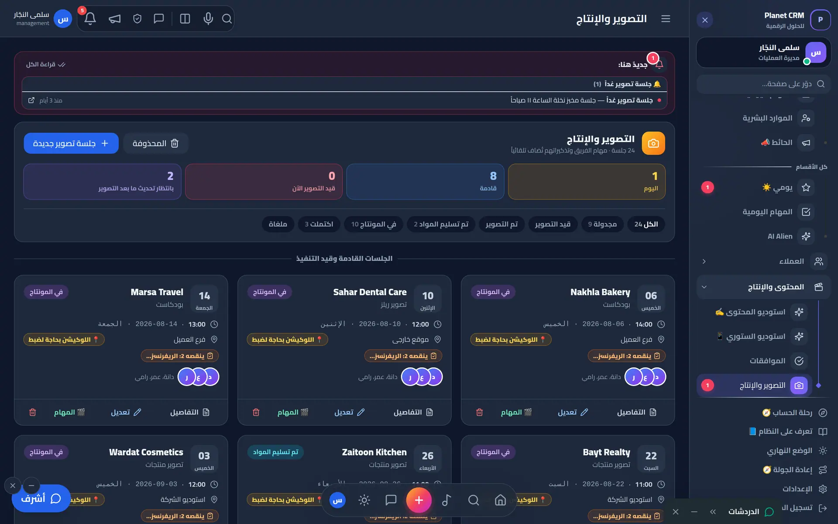838x524 pixels.
Task: Toggle the sun brightness icon in bottom dock
Action: pyautogui.click(x=364, y=500)
